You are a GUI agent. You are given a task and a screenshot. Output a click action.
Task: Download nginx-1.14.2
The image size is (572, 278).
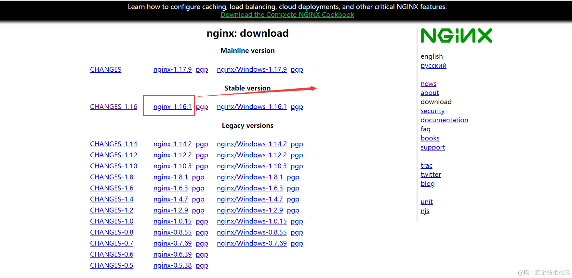click(x=173, y=144)
